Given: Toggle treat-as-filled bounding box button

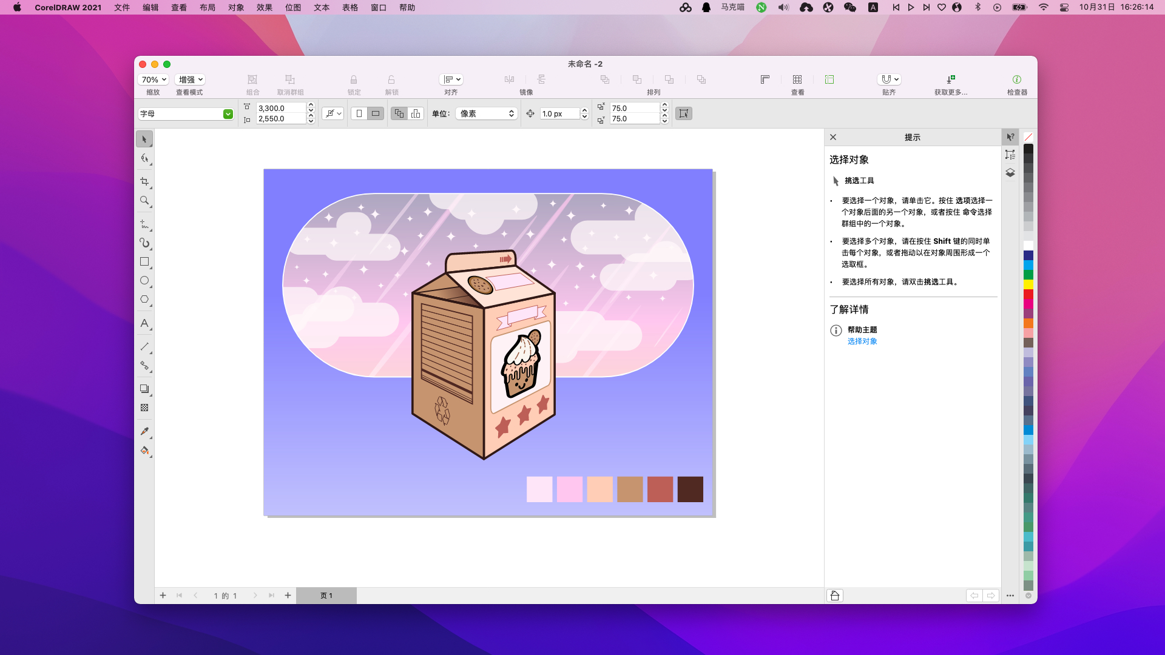Looking at the screenshot, I should [684, 113].
